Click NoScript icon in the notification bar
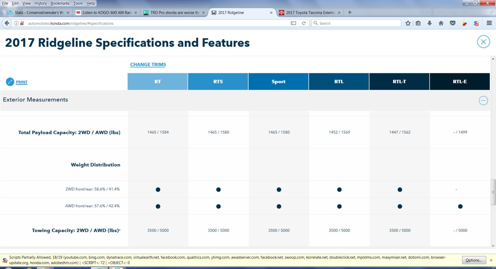This screenshot has height=269, width=496. click(5, 260)
